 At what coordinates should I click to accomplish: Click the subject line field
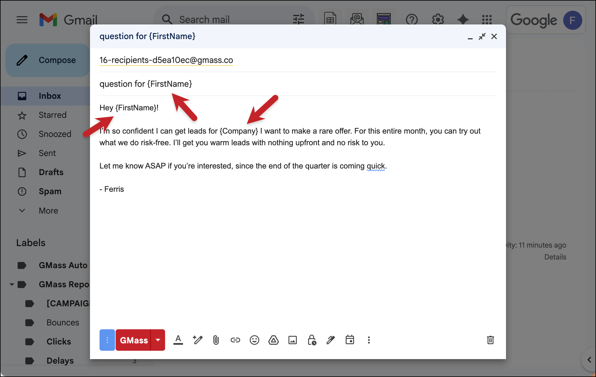pos(209,84)
